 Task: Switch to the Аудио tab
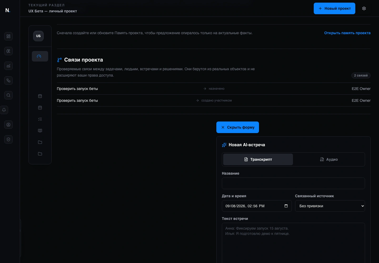[329, 159]
